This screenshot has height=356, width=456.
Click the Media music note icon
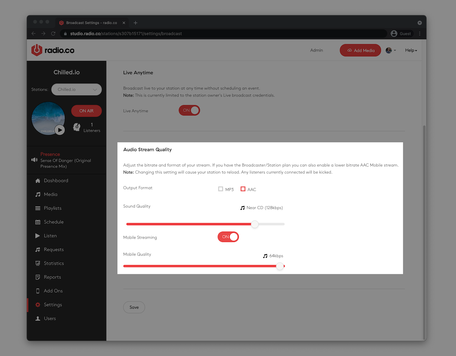pos(38,195)
